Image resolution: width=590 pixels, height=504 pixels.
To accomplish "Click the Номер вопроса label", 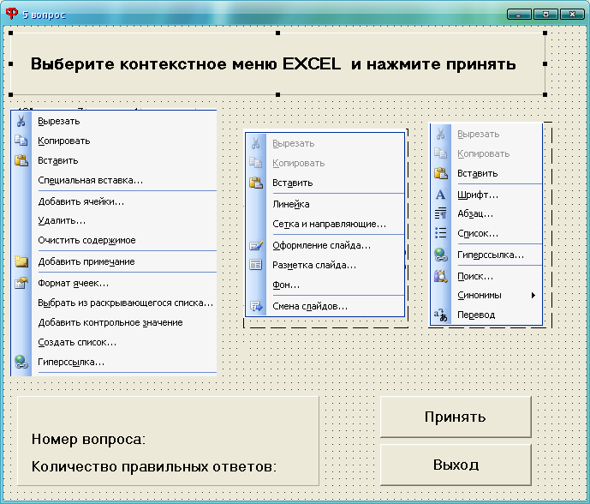I will (x=88, y=439).
